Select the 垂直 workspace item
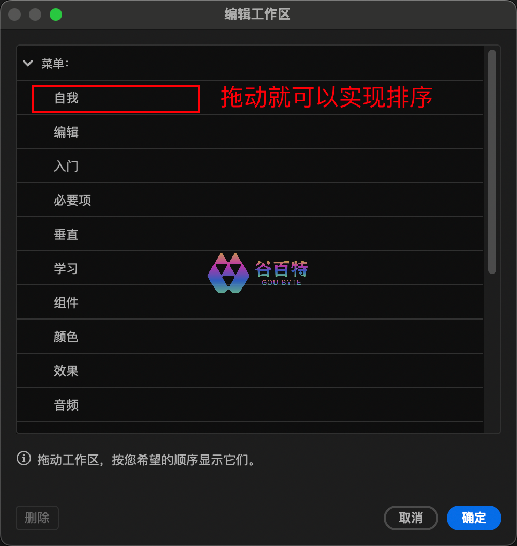517x546 pixels. pos(250,234)
